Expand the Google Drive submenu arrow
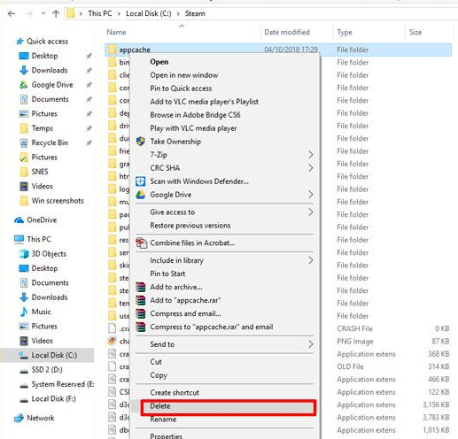This screenshot has width=458, height=439. tap(310, 195)
